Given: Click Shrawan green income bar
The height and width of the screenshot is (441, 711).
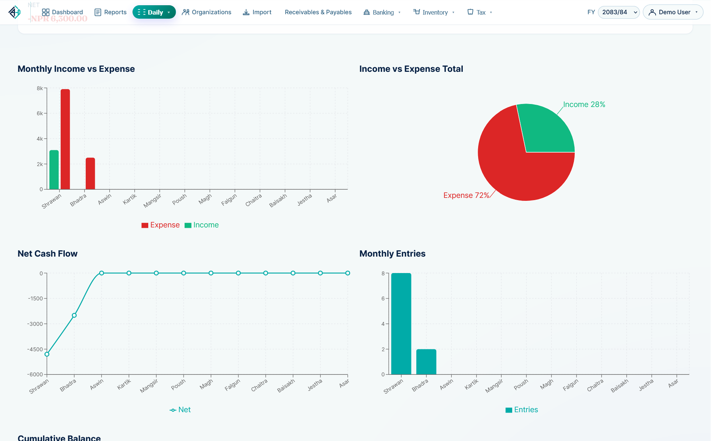Looking at the screenshot, I should click(54, 170).
